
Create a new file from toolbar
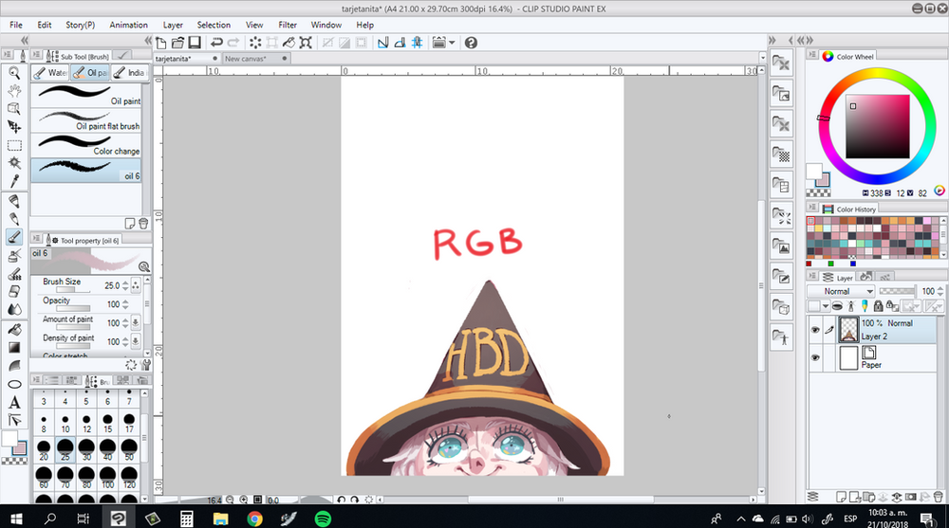[x=161, y=43]
